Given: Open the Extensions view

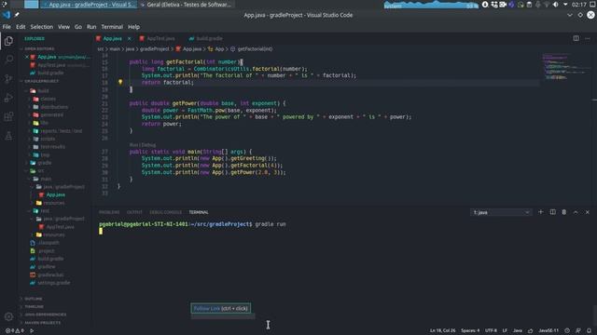Looking at the screenshot, I should click(8, 116).
